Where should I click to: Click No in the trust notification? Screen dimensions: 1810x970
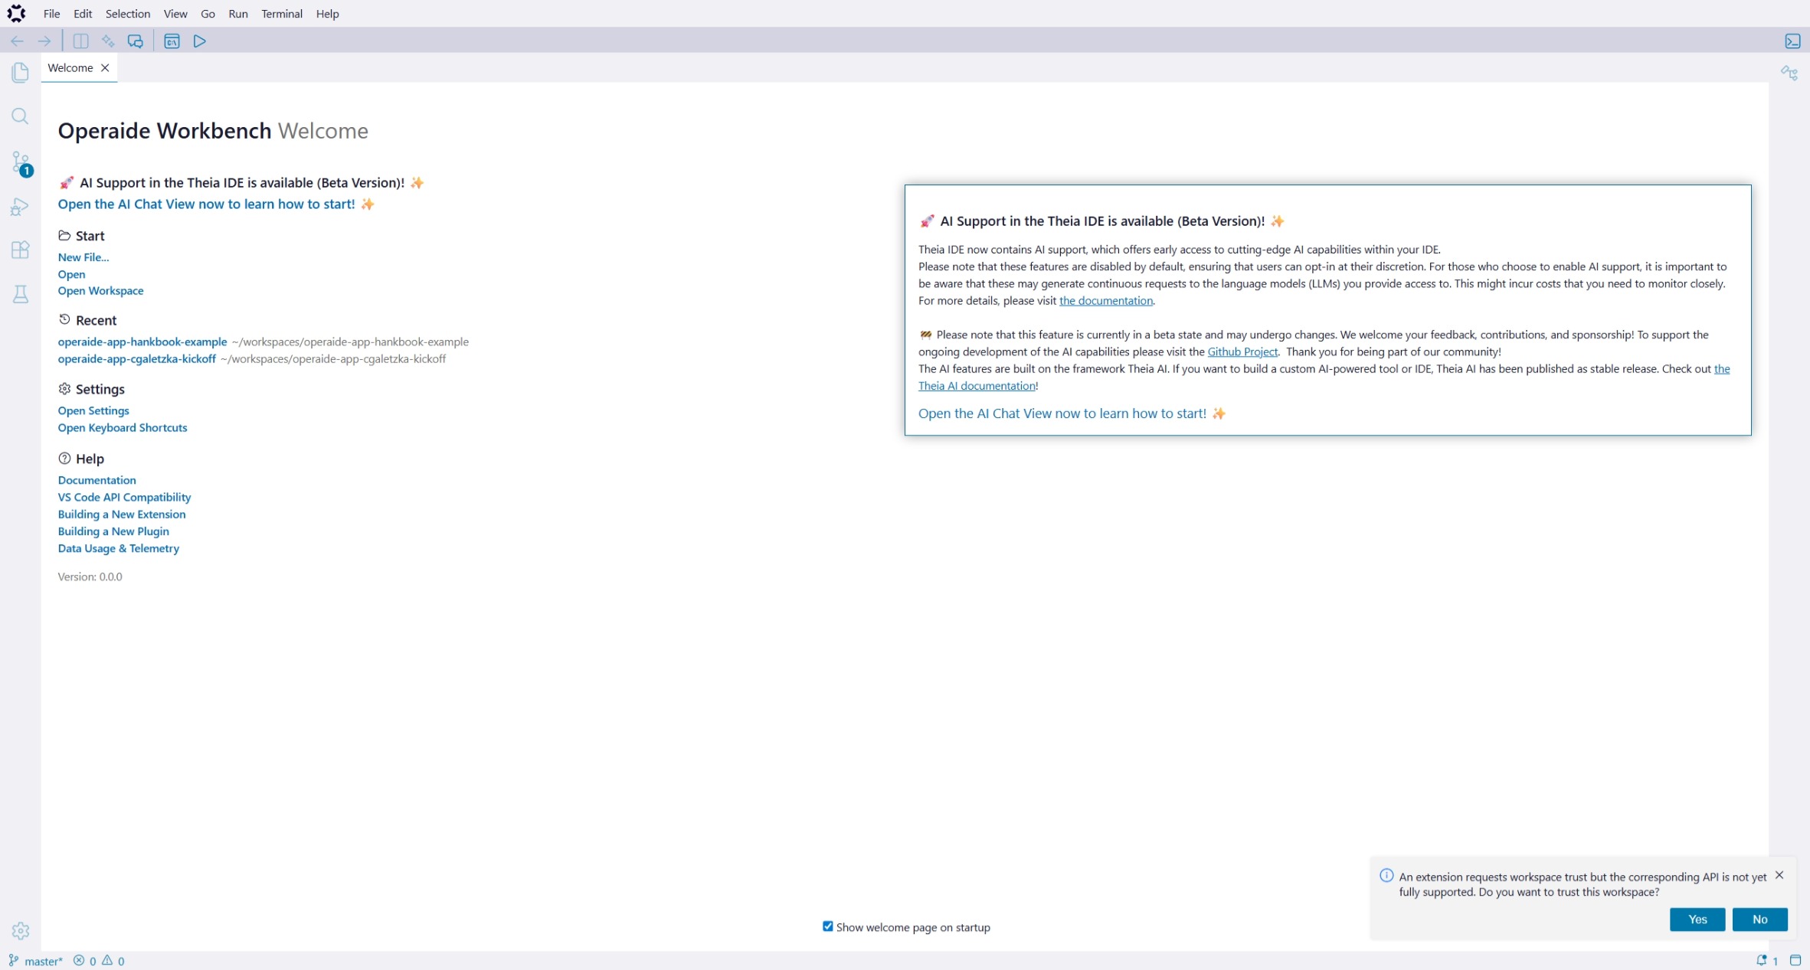click(x=1759, y=919)
